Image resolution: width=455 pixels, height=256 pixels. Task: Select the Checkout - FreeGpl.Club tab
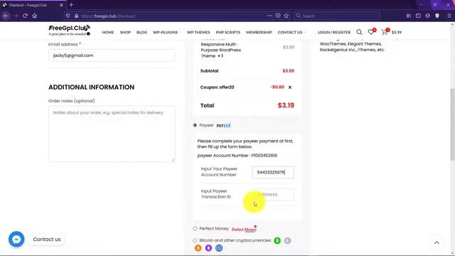(x=33, y=5)
